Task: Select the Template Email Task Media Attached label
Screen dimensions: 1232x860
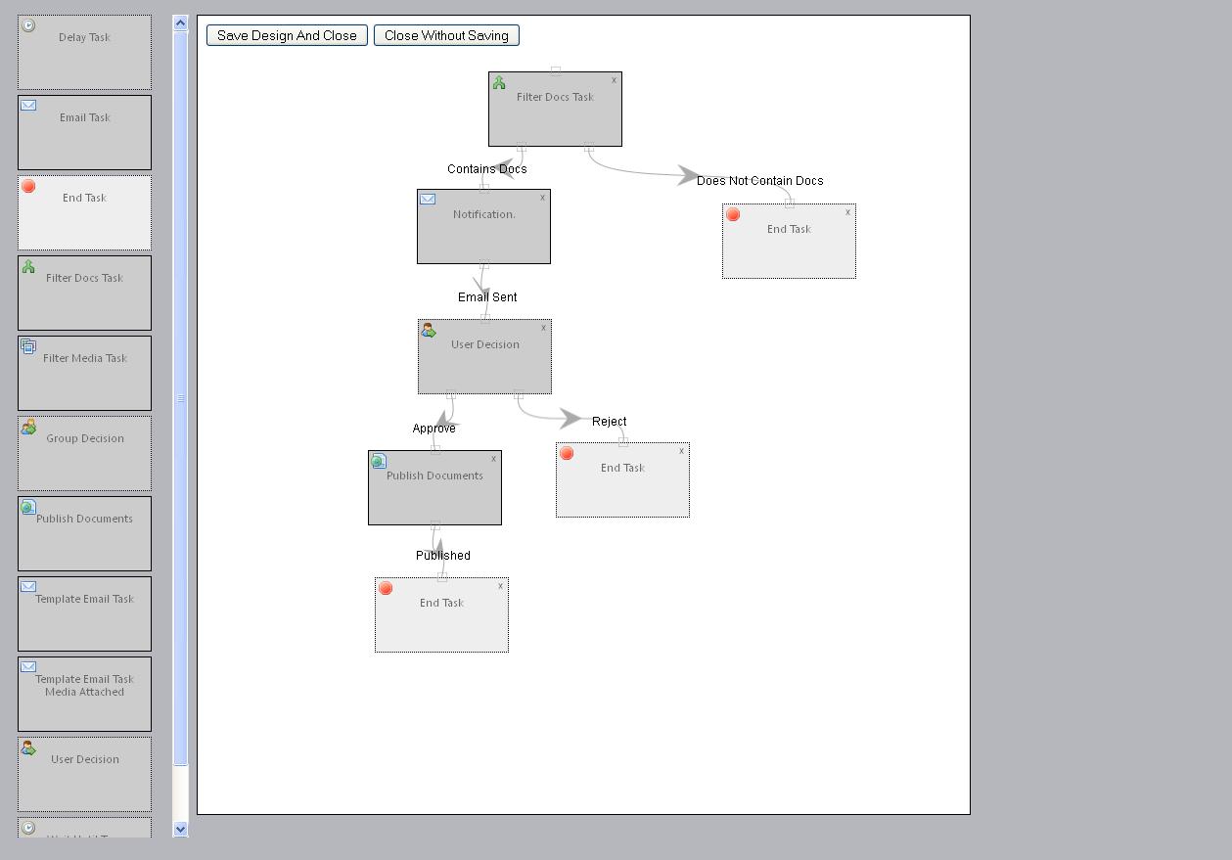Action: click(x=85, y=685)
